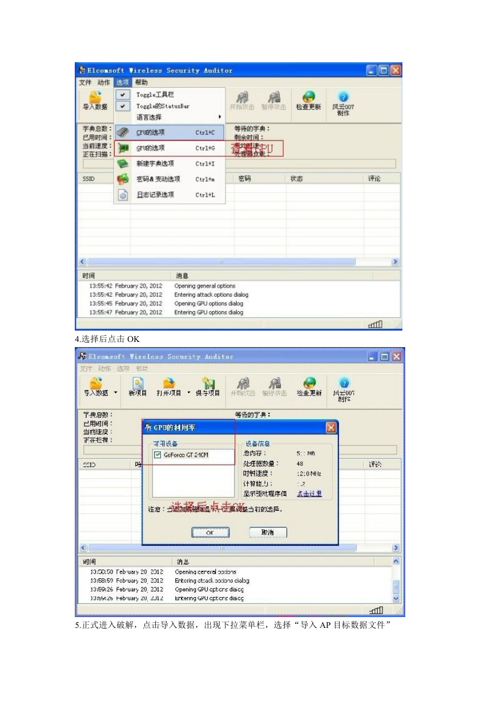Screen dimensions: 496x701
Task: Click 时间 log column header in the 选项 menu window
Action: point(88,275)
